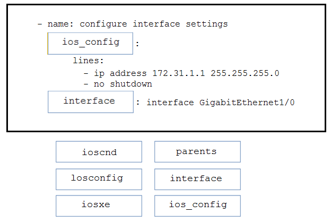
Task: Click the word settings in the task name
Action: [x=207, y=24]
